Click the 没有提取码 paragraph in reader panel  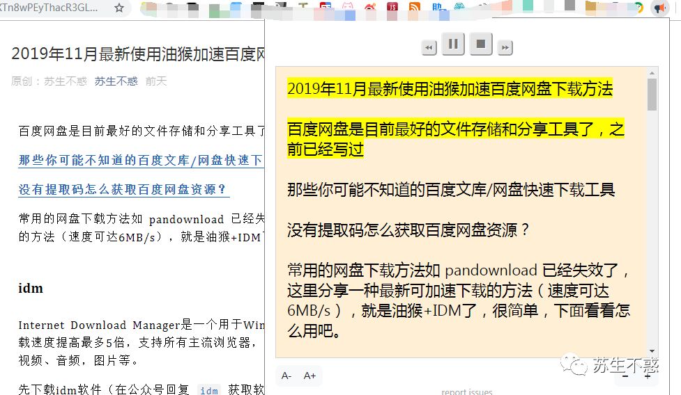tap(408, 229)
